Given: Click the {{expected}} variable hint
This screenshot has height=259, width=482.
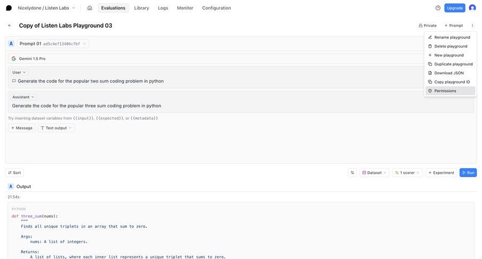Looking at the screenshot, I should point(110,118).
